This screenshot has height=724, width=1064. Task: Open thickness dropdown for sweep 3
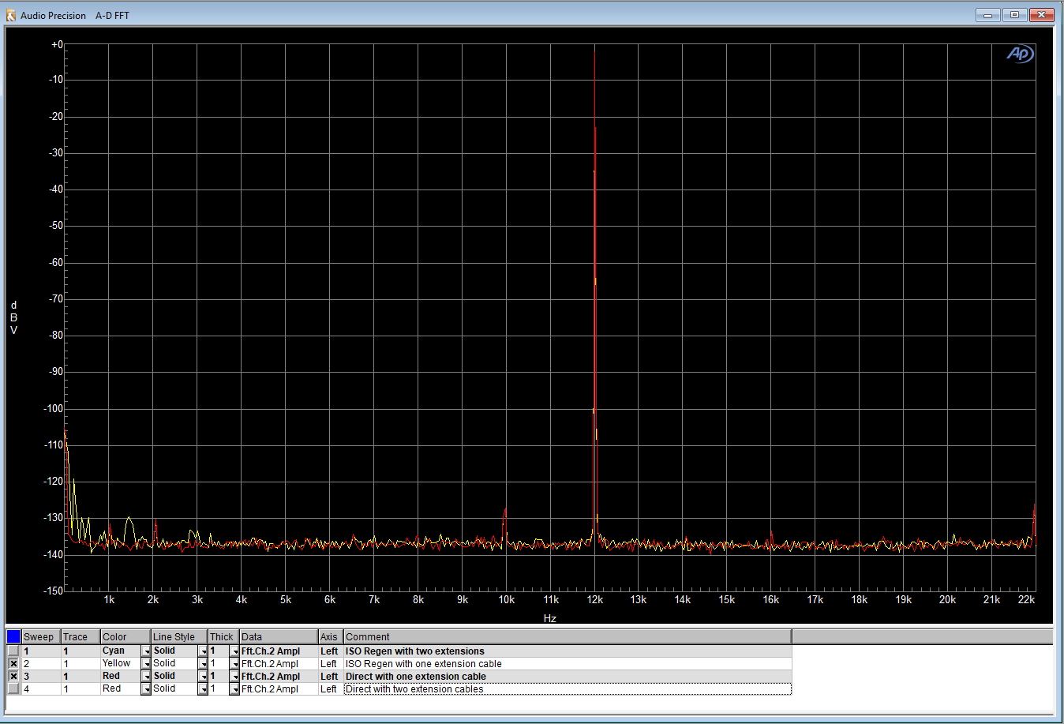coord(234,677)
